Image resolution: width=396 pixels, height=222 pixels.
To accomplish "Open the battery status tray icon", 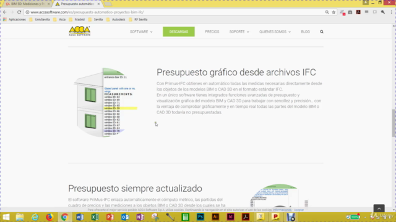I will point(355,217).
